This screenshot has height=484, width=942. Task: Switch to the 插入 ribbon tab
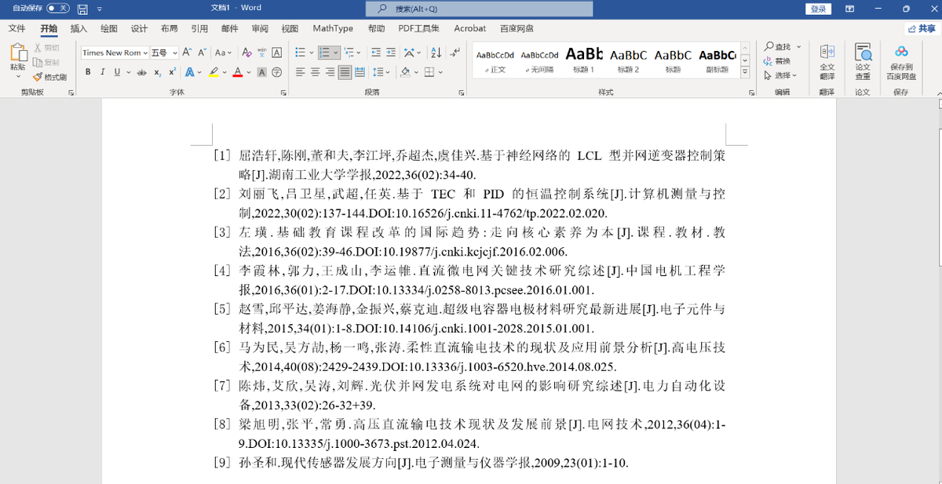[x=78, y=27]
